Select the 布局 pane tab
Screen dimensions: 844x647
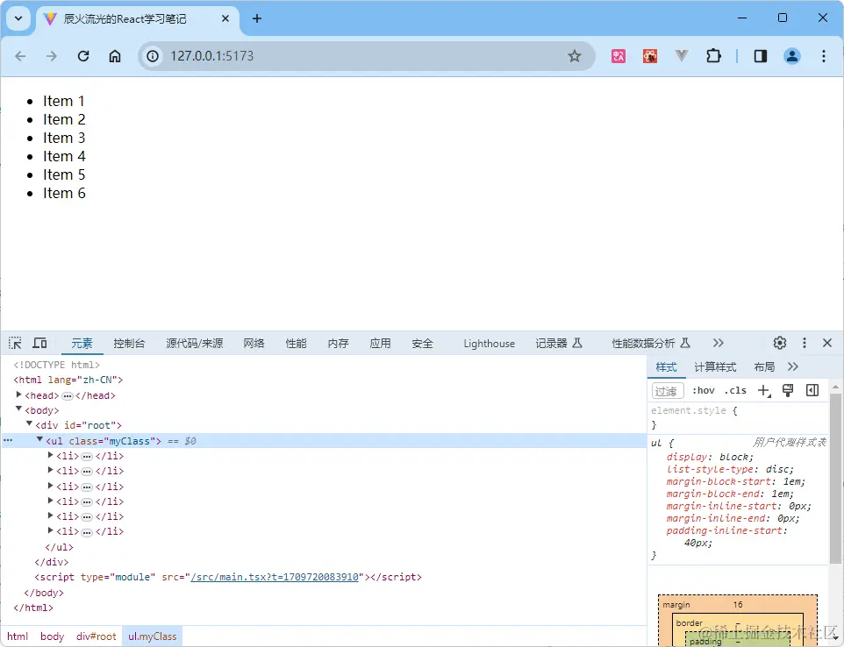click(764, 366)
